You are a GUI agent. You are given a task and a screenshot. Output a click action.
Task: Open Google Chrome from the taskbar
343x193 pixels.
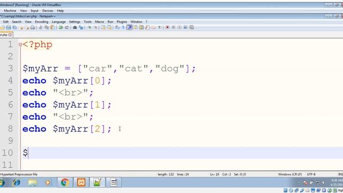65,182
